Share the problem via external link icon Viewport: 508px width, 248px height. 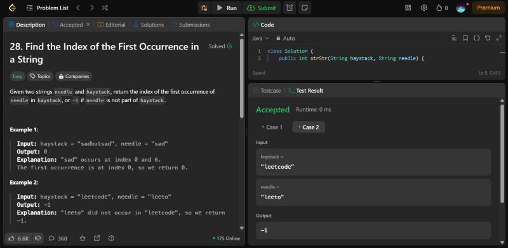point(97,238)
